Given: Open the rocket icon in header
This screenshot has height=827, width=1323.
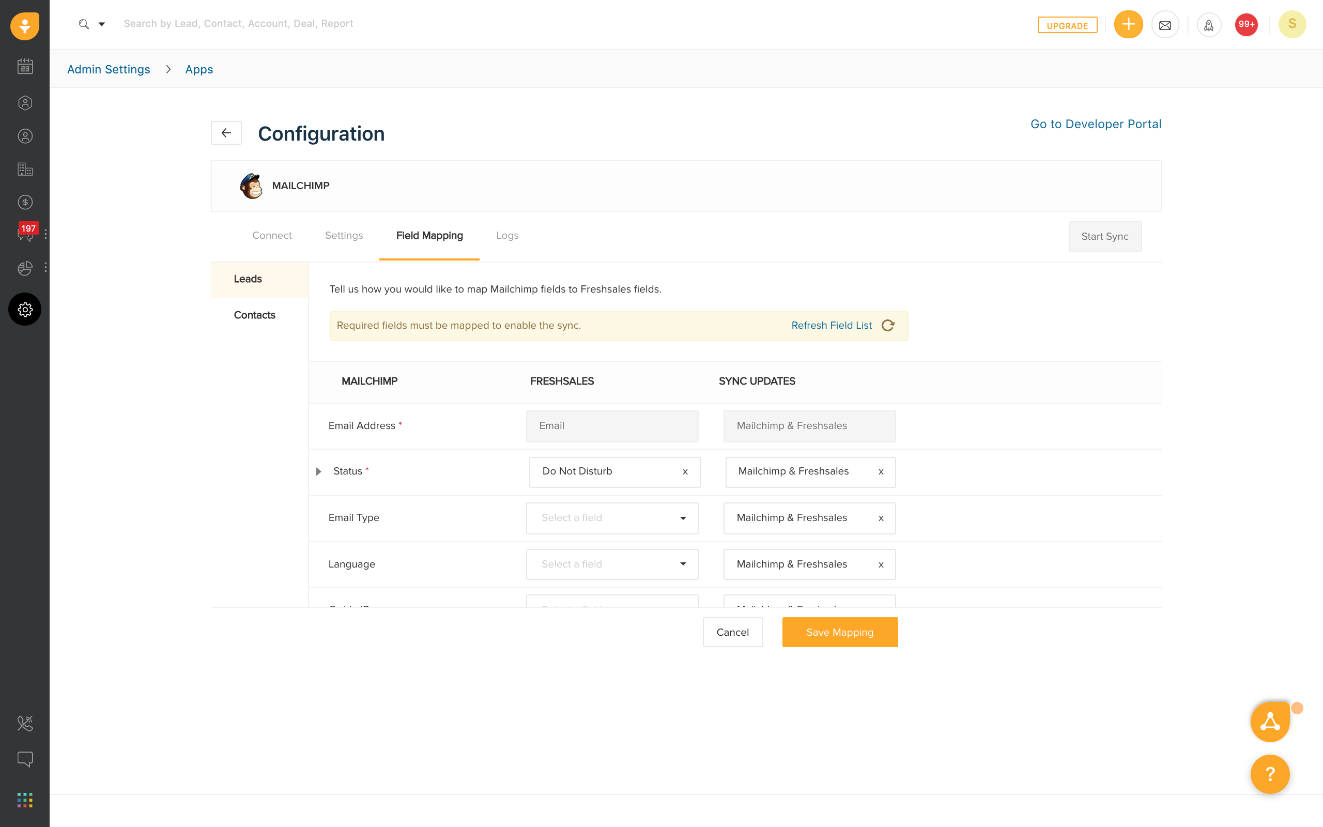Looking at the screenshot, I should tap(1208, 25).
